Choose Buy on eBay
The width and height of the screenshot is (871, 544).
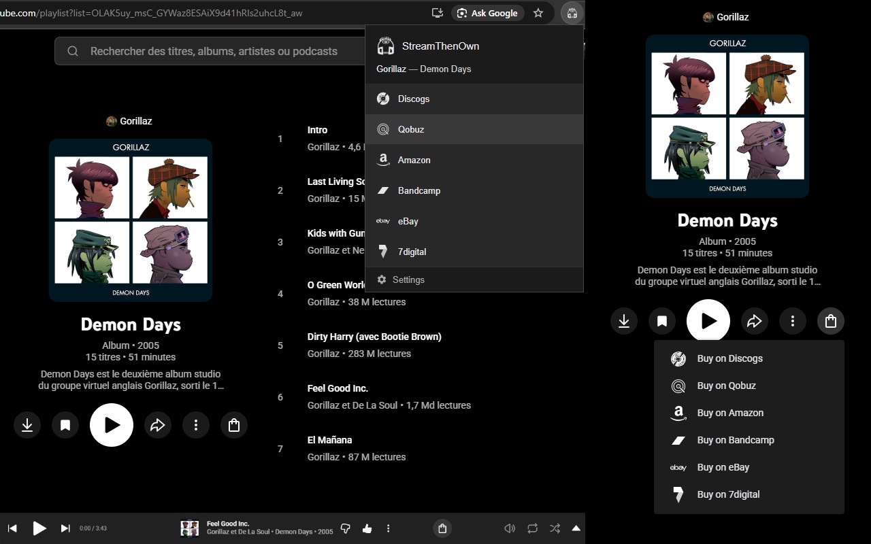tap(749, 467)
